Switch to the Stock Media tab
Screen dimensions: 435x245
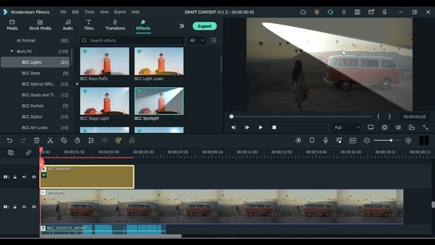[40, 25]
